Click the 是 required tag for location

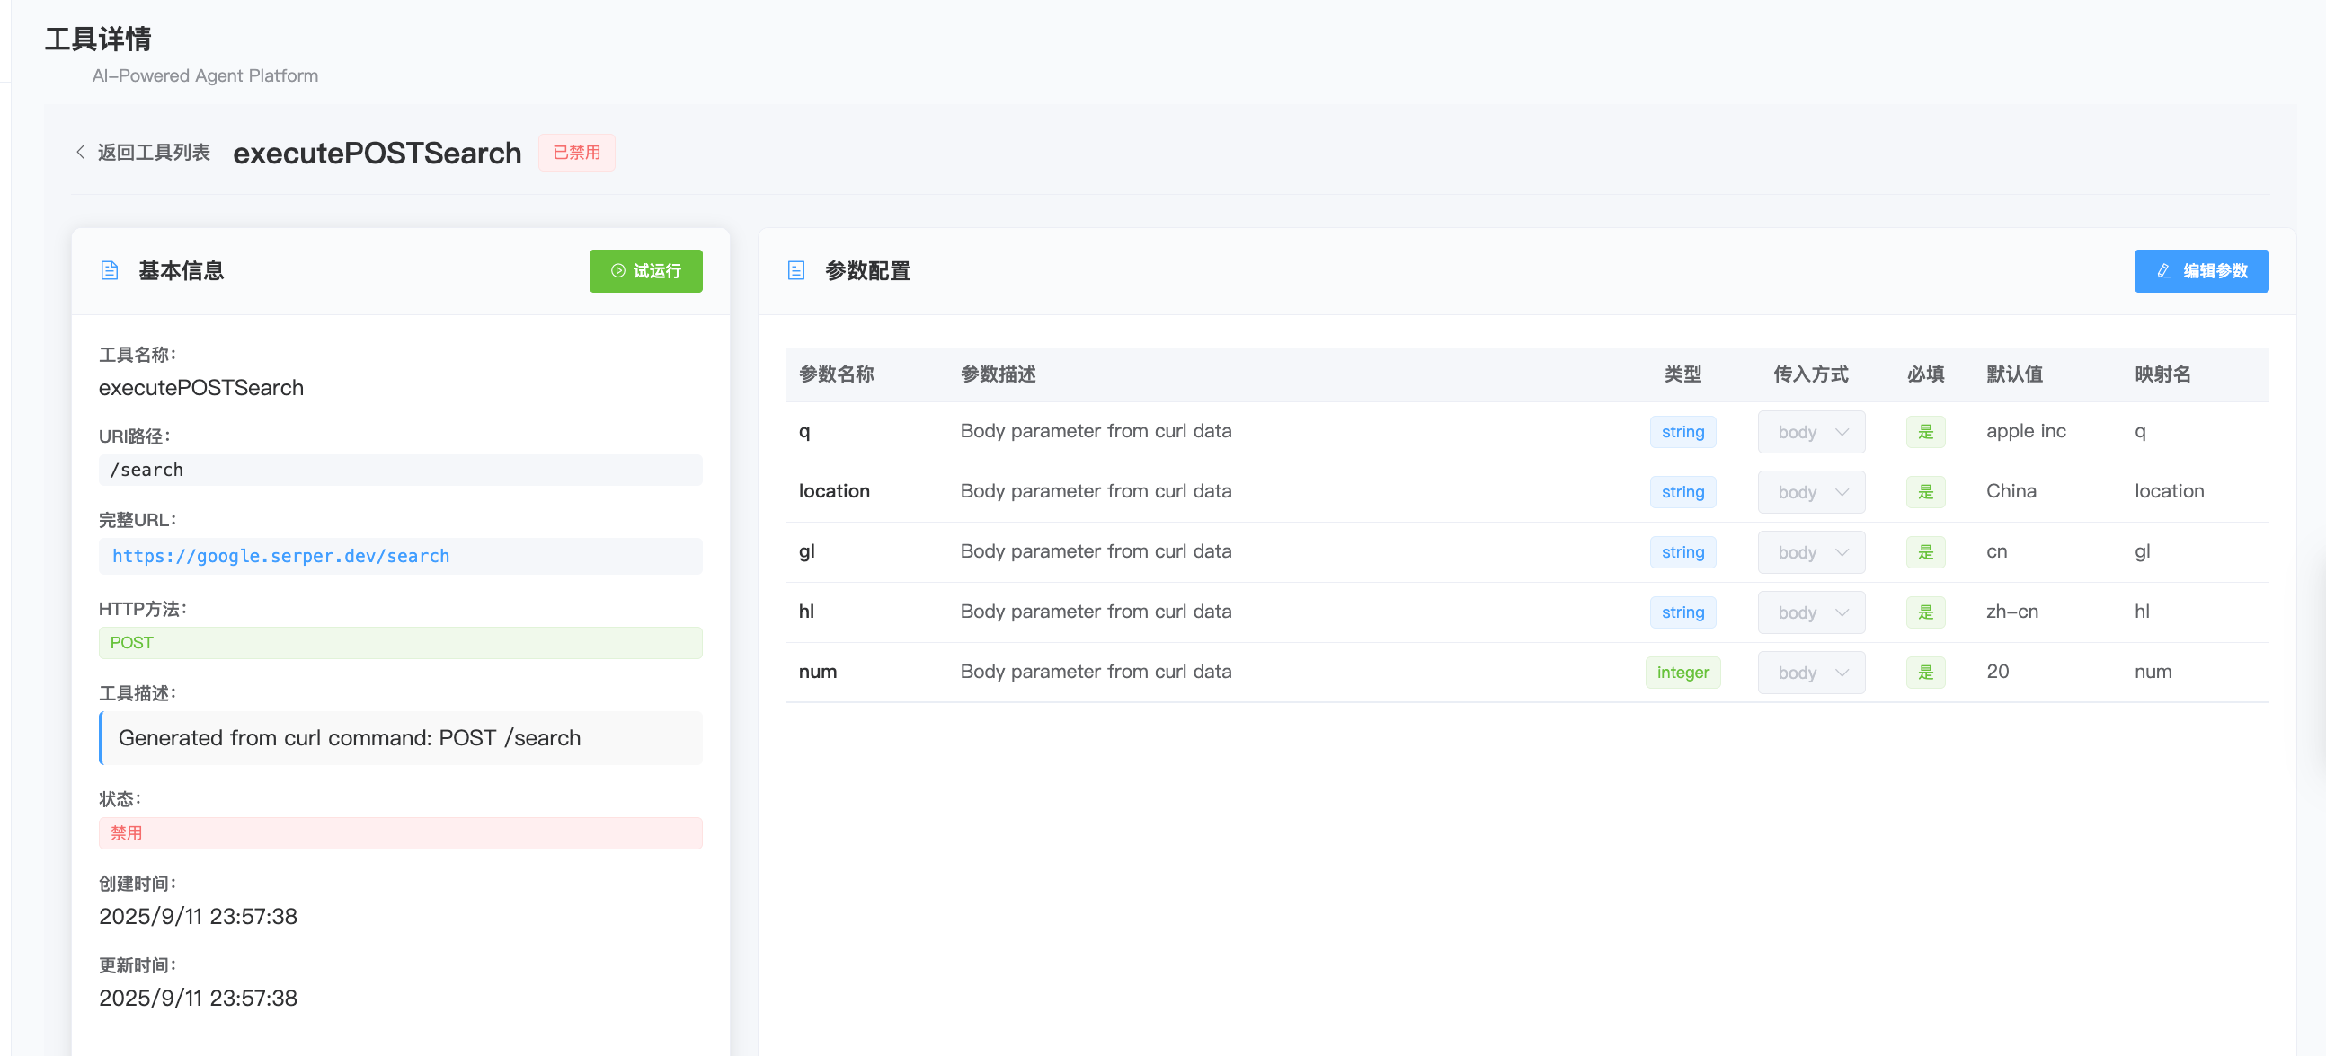tap(1924, 492)
